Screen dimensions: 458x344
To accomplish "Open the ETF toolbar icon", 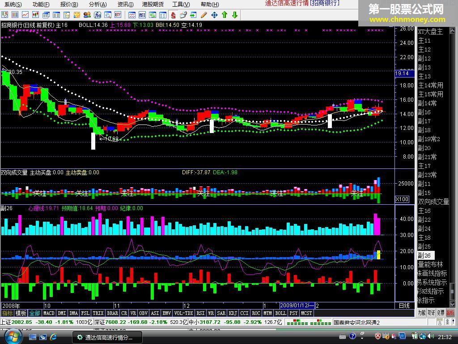I will tap(118, 15).
